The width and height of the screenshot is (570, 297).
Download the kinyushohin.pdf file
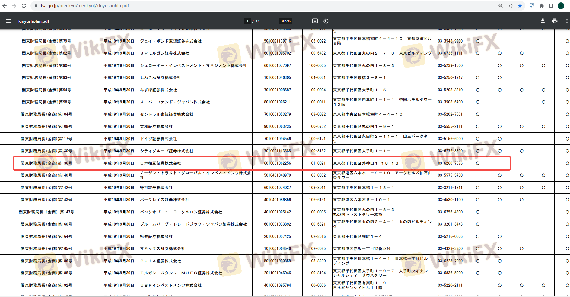(x=543, y=21)
